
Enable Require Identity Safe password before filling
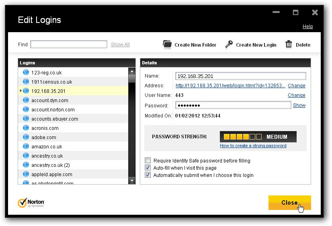[148, 160]
